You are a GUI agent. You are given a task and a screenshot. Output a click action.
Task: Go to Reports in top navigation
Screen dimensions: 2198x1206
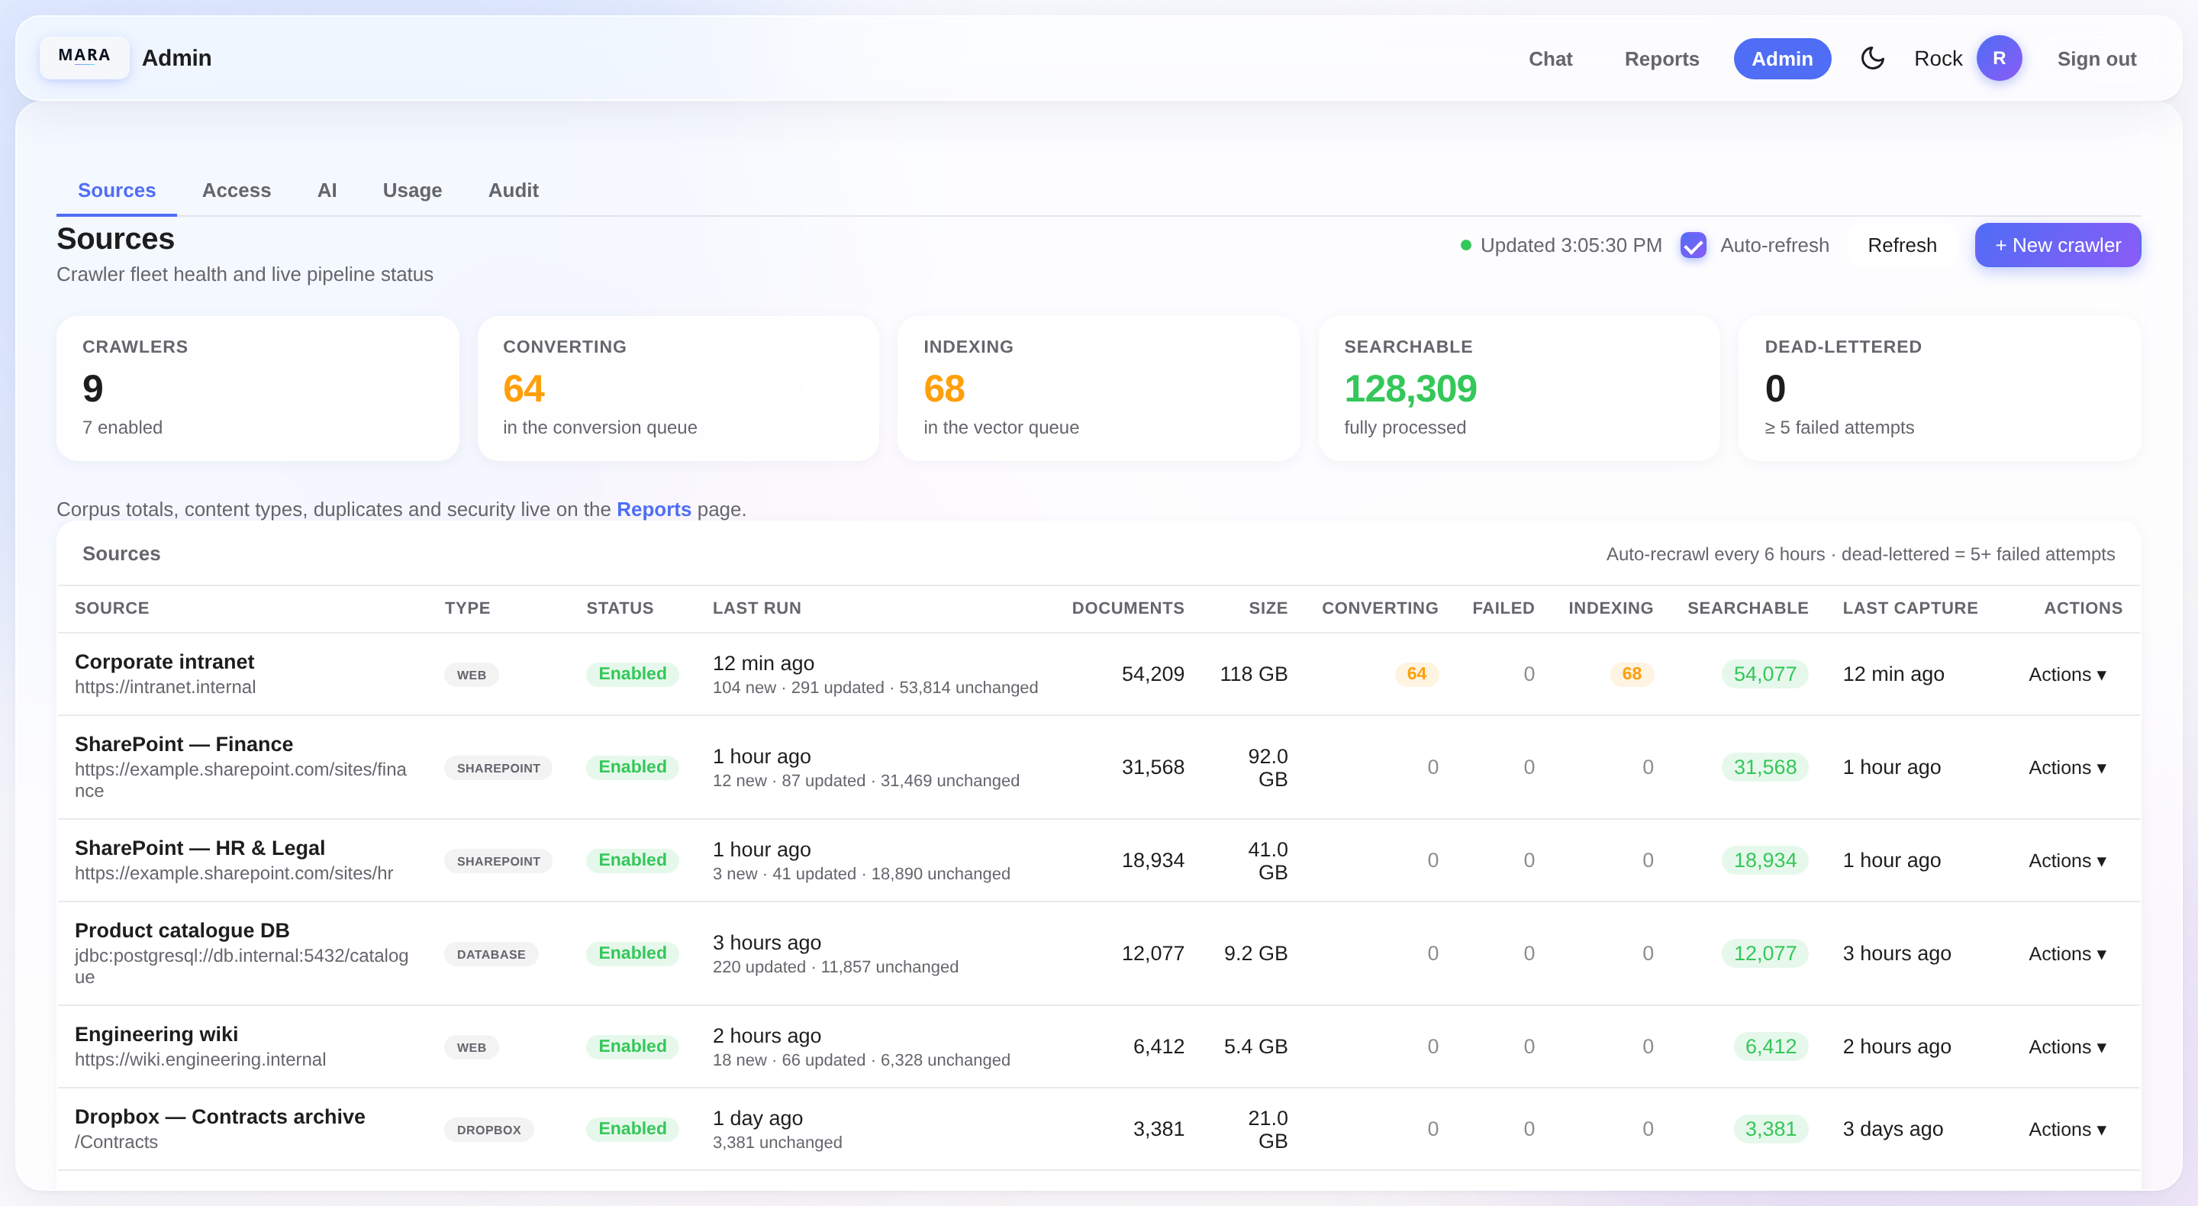(1661, 59)
